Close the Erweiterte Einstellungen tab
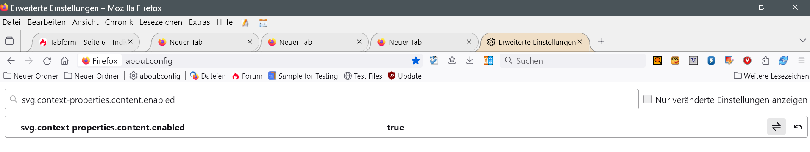 coord(579,42)
